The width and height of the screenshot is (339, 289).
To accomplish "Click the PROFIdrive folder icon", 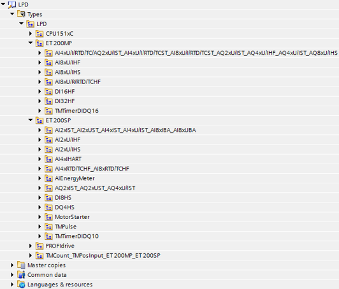I will [x=40, y=246].
